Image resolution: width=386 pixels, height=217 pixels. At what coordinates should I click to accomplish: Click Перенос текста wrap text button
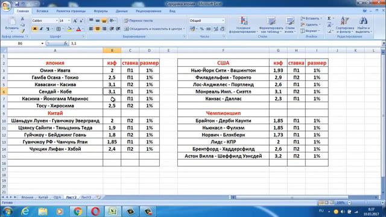click(138, 20)
